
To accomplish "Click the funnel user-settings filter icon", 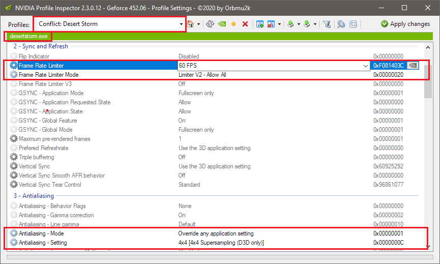I will pyautogui.click(x=327, y=24).
